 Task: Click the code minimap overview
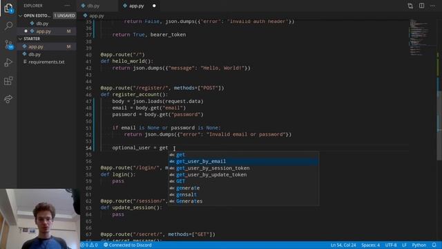pyautogui.click(x=423, y=37)
